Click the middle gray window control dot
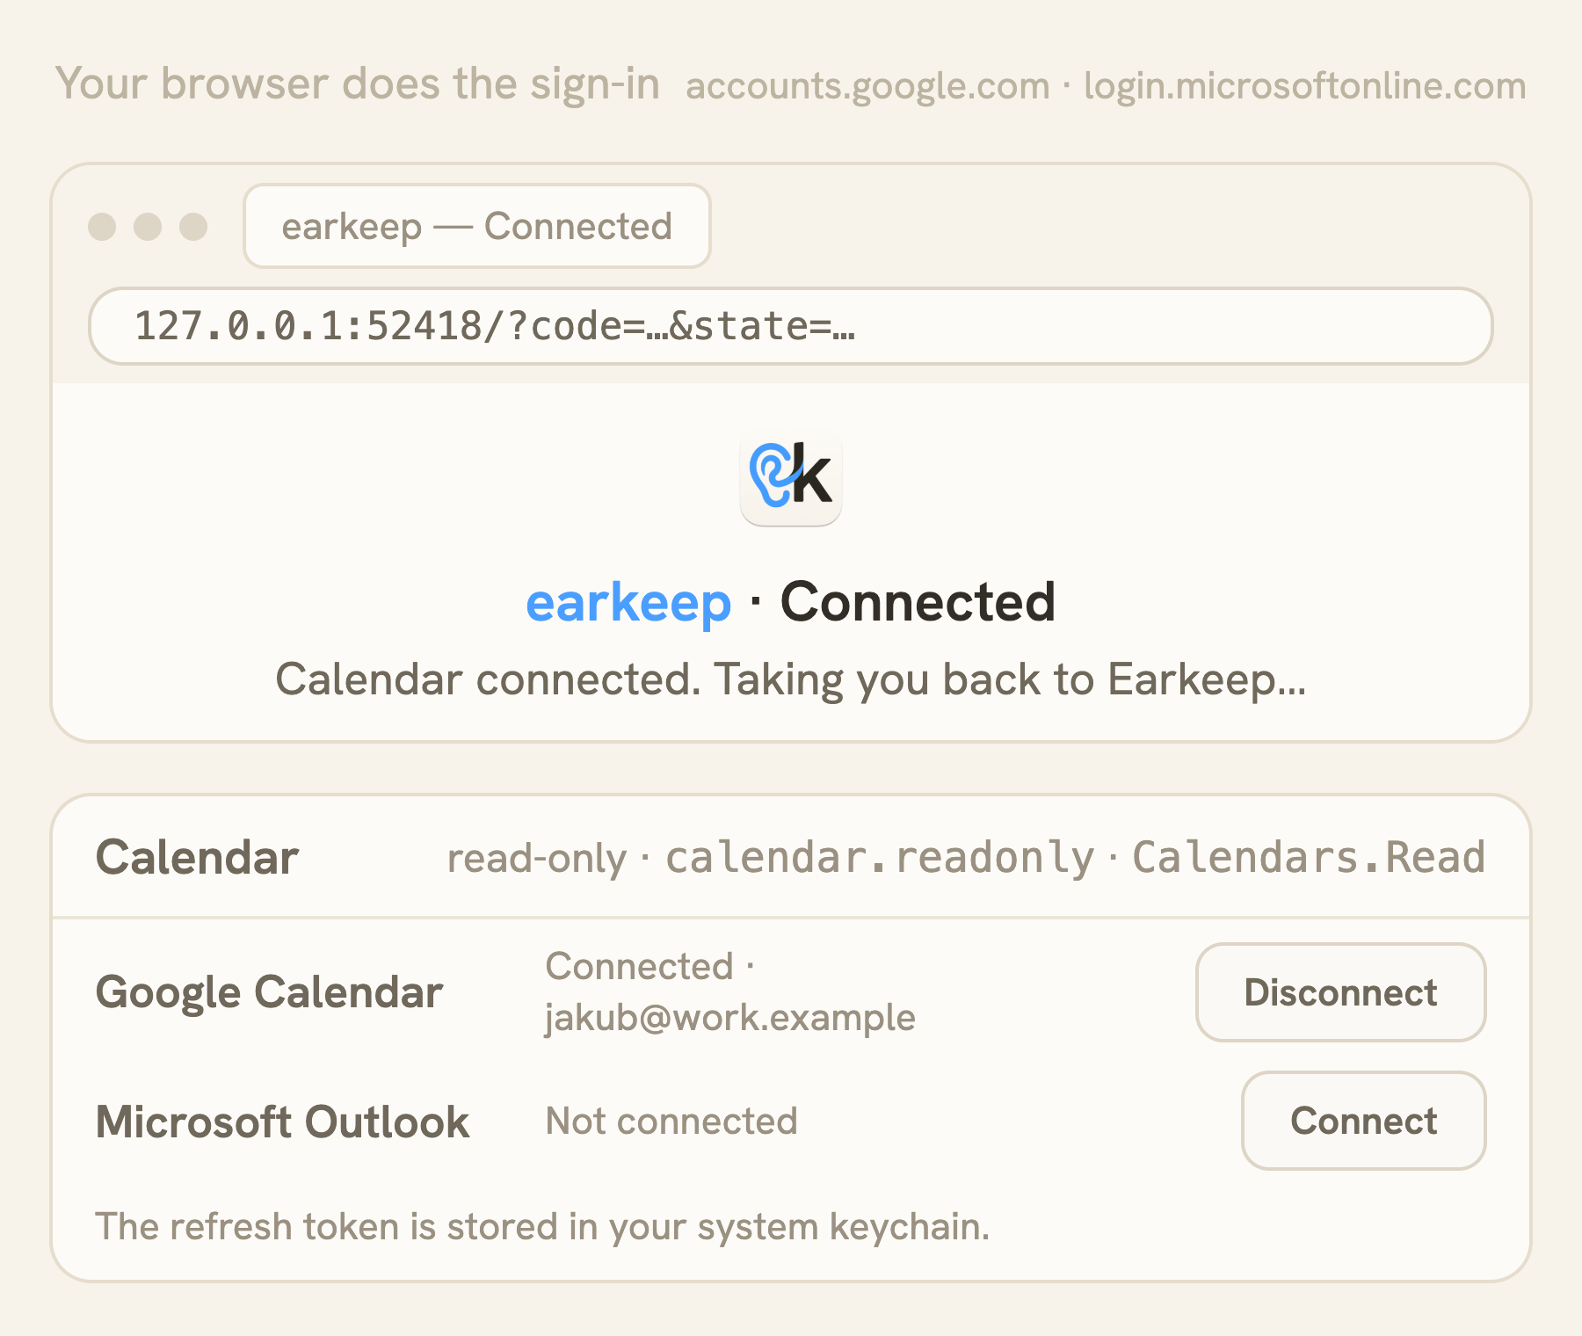Viewport: 1582px width, 1336px height. 148,227
